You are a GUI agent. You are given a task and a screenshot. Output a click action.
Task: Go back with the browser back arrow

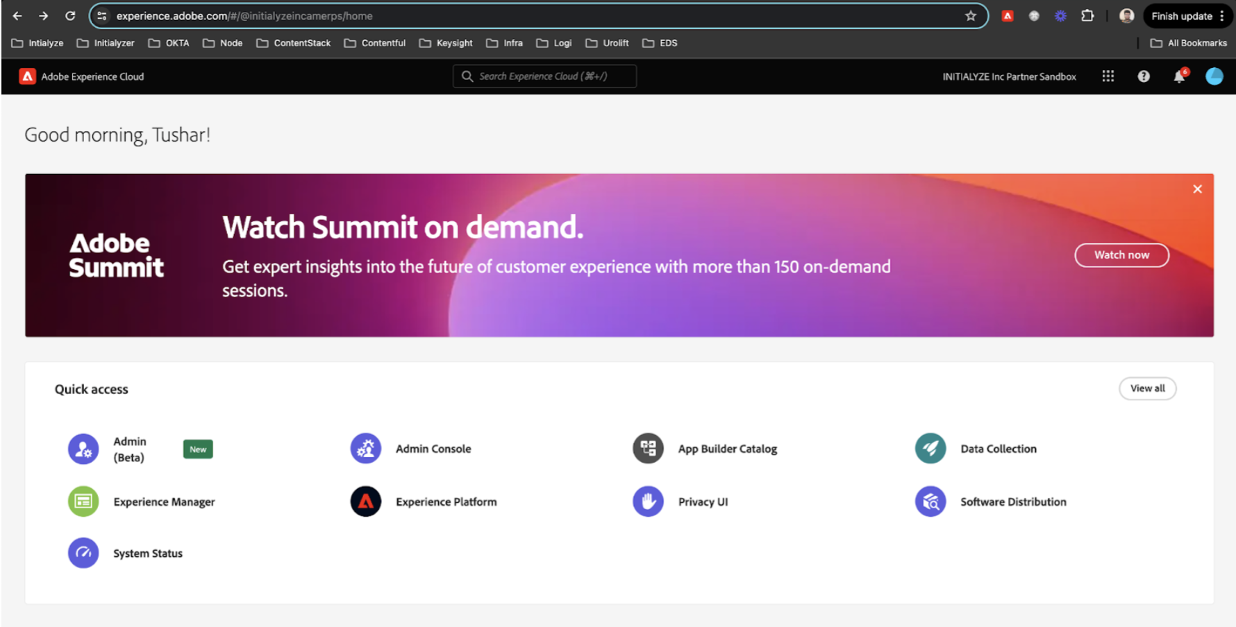pos(17,16)
